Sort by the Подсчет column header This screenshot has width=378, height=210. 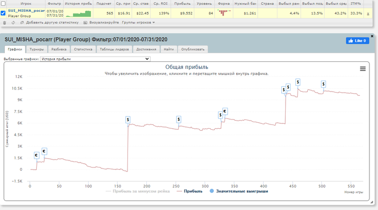[104, 4]
